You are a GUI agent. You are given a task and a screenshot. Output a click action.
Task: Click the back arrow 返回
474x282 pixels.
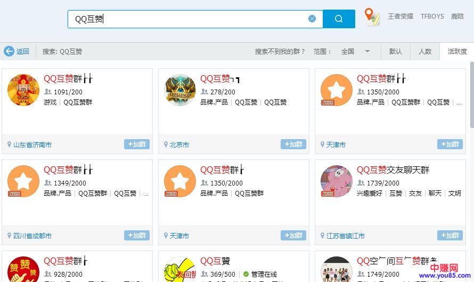click(17, 52)
